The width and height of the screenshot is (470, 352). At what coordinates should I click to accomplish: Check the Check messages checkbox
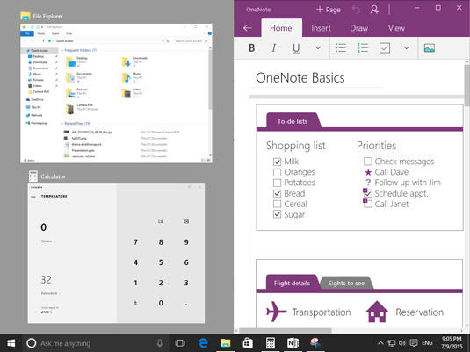(368, 162)
